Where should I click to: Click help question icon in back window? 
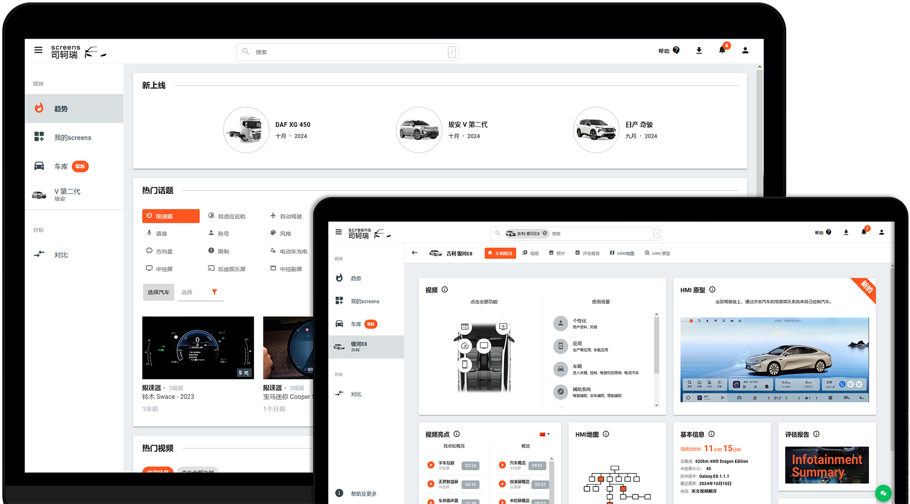click(x=676, y=50)
